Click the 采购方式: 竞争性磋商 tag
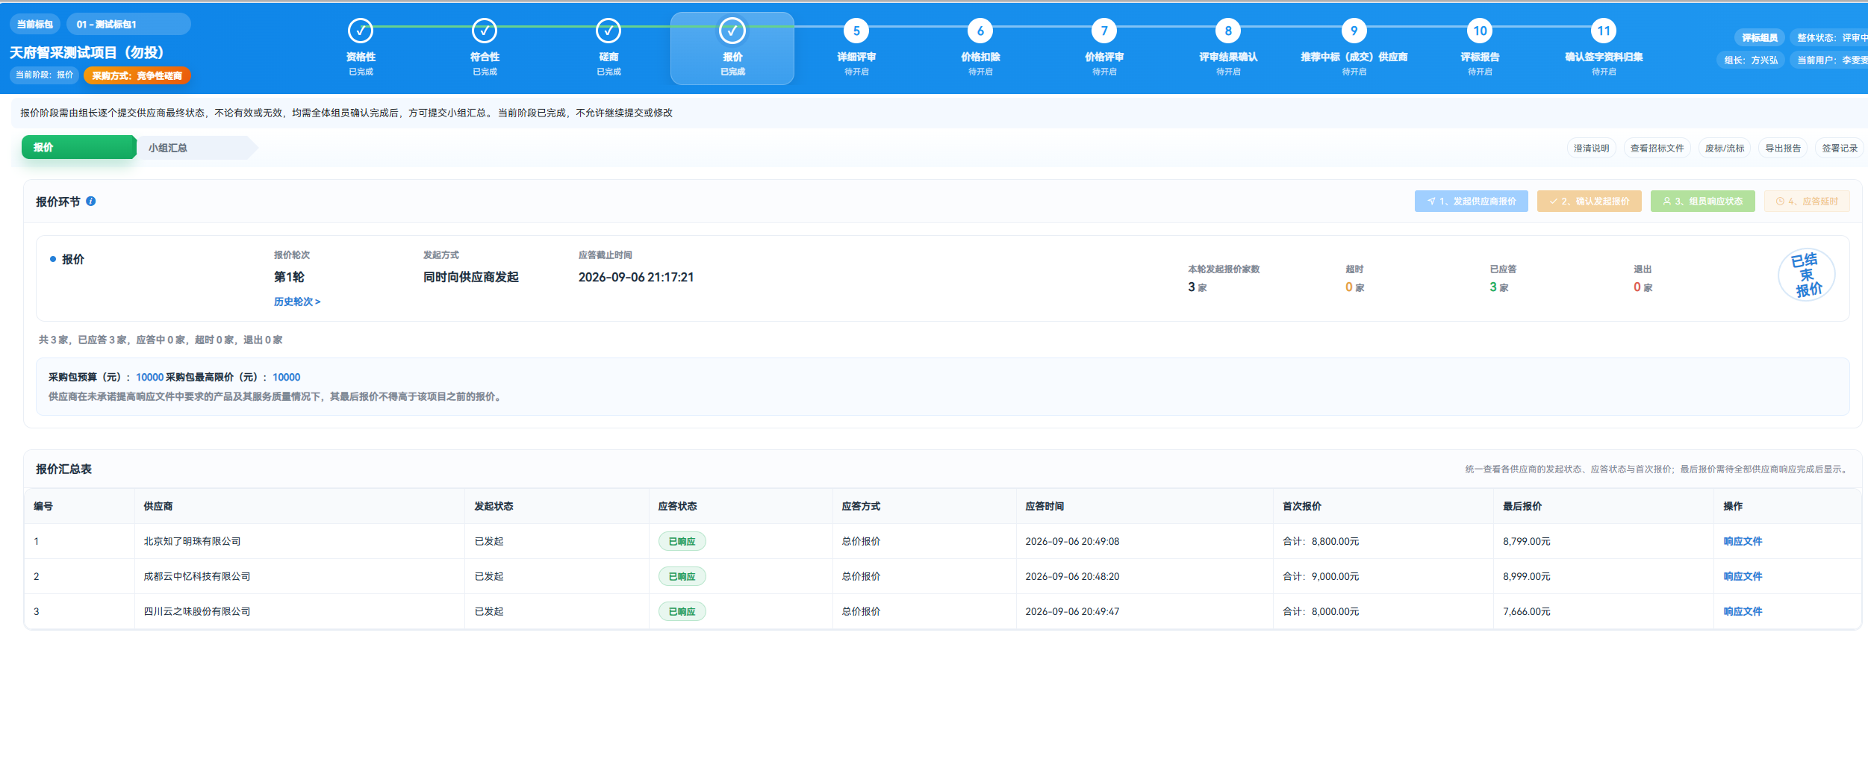 (137, 75)
